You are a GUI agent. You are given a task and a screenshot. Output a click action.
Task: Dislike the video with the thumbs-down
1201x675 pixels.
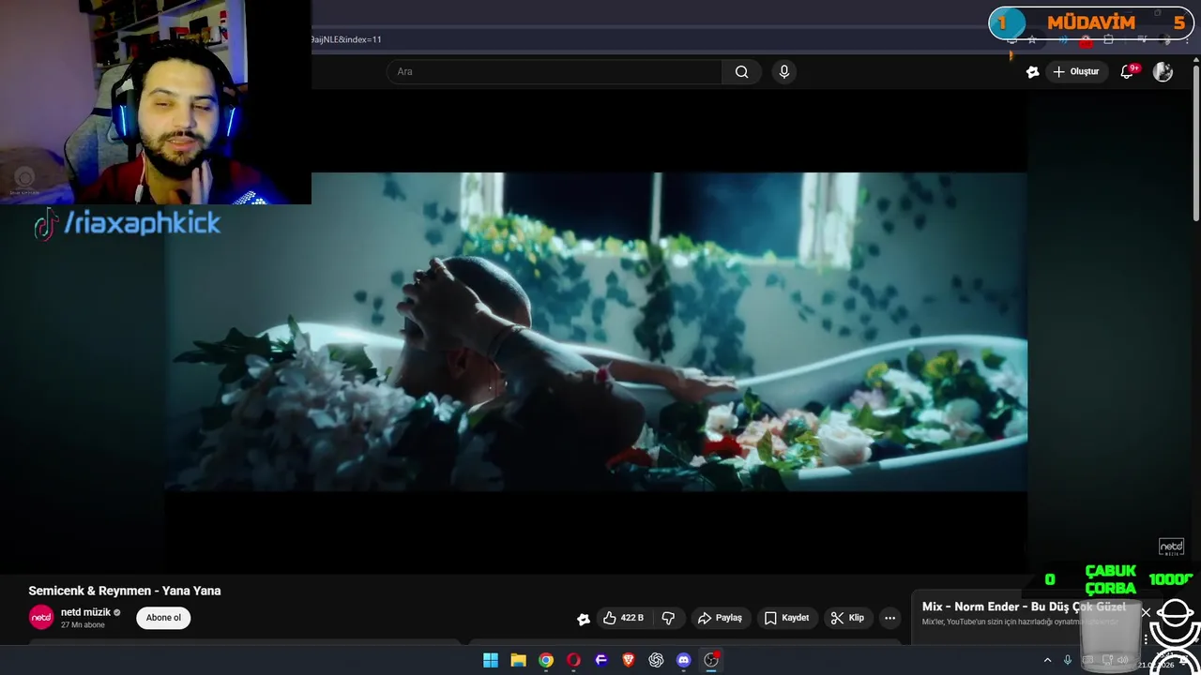tap(668, 618)
